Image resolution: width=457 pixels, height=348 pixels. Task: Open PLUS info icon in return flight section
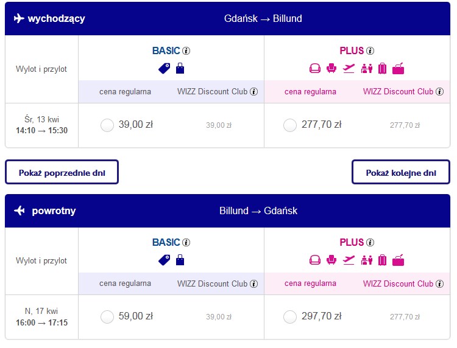[x=370, y=242]
